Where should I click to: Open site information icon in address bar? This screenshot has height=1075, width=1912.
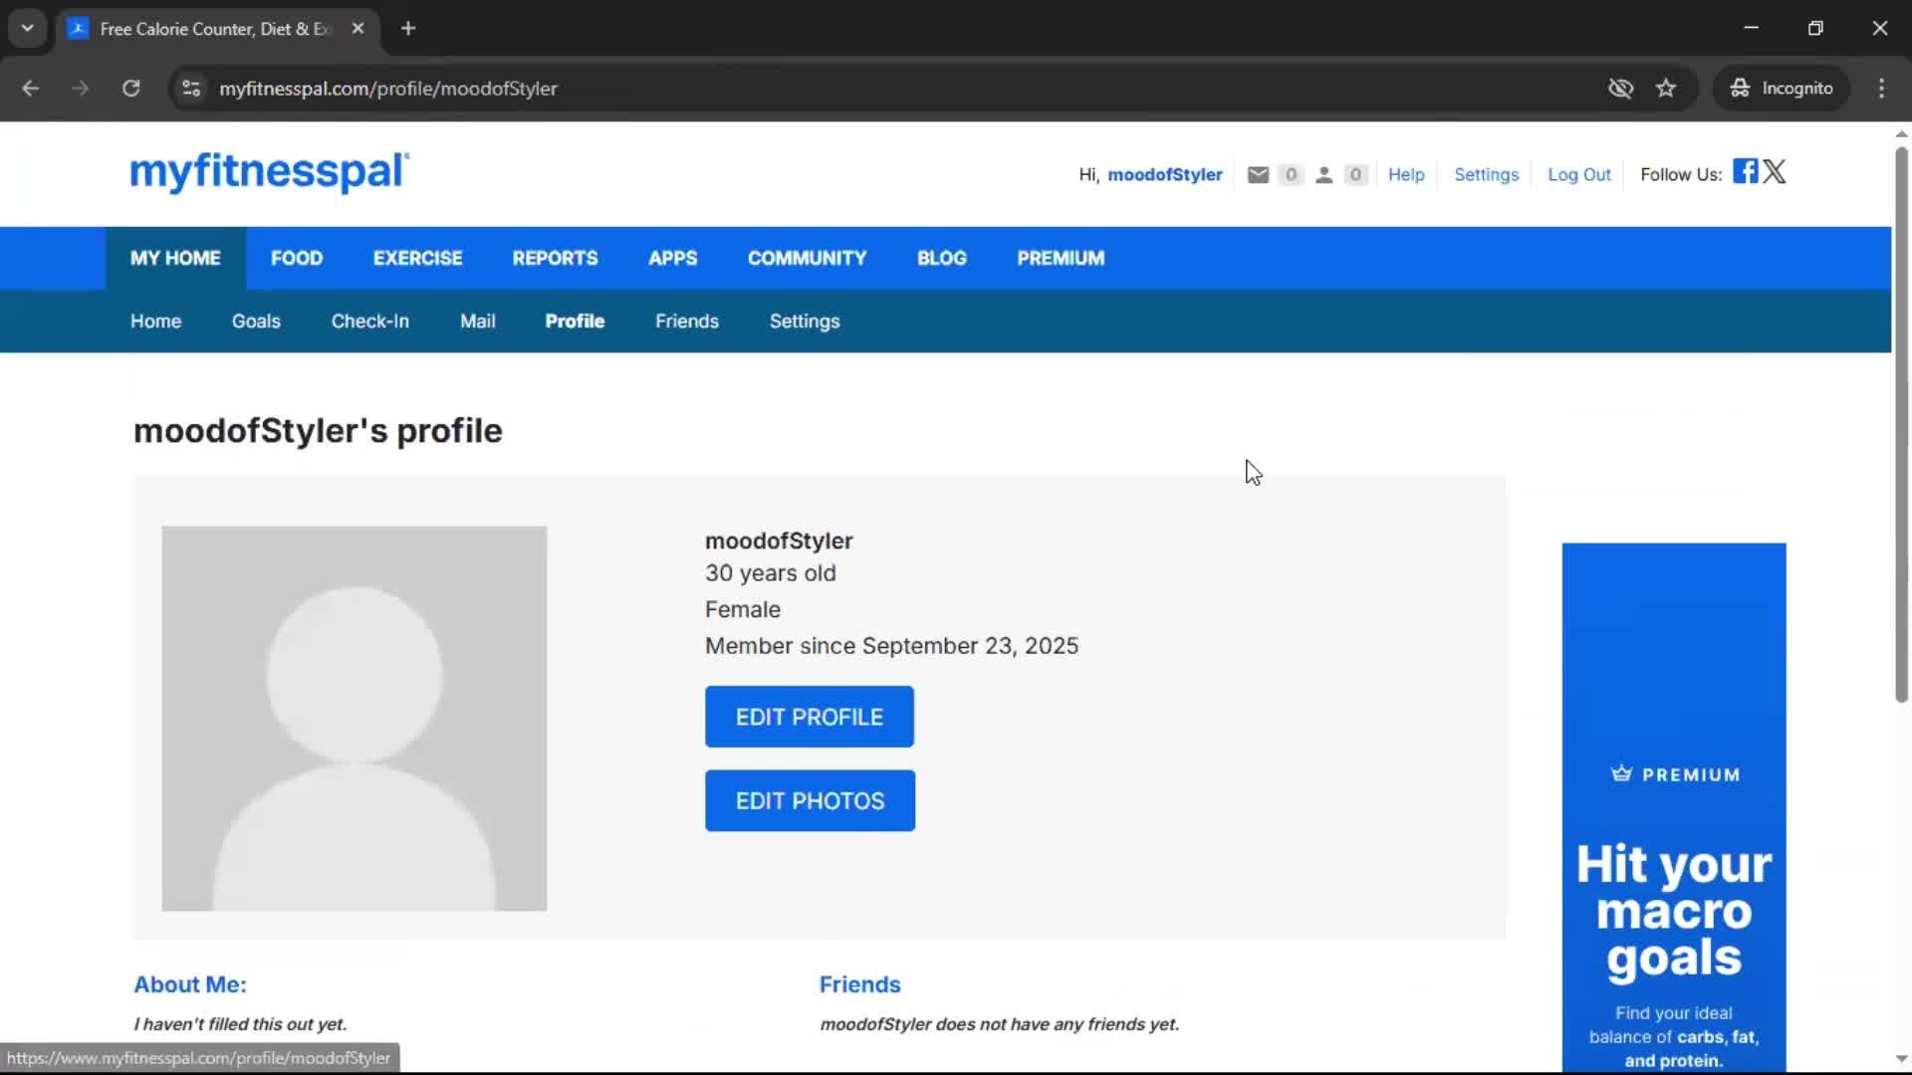click(191, 89)
